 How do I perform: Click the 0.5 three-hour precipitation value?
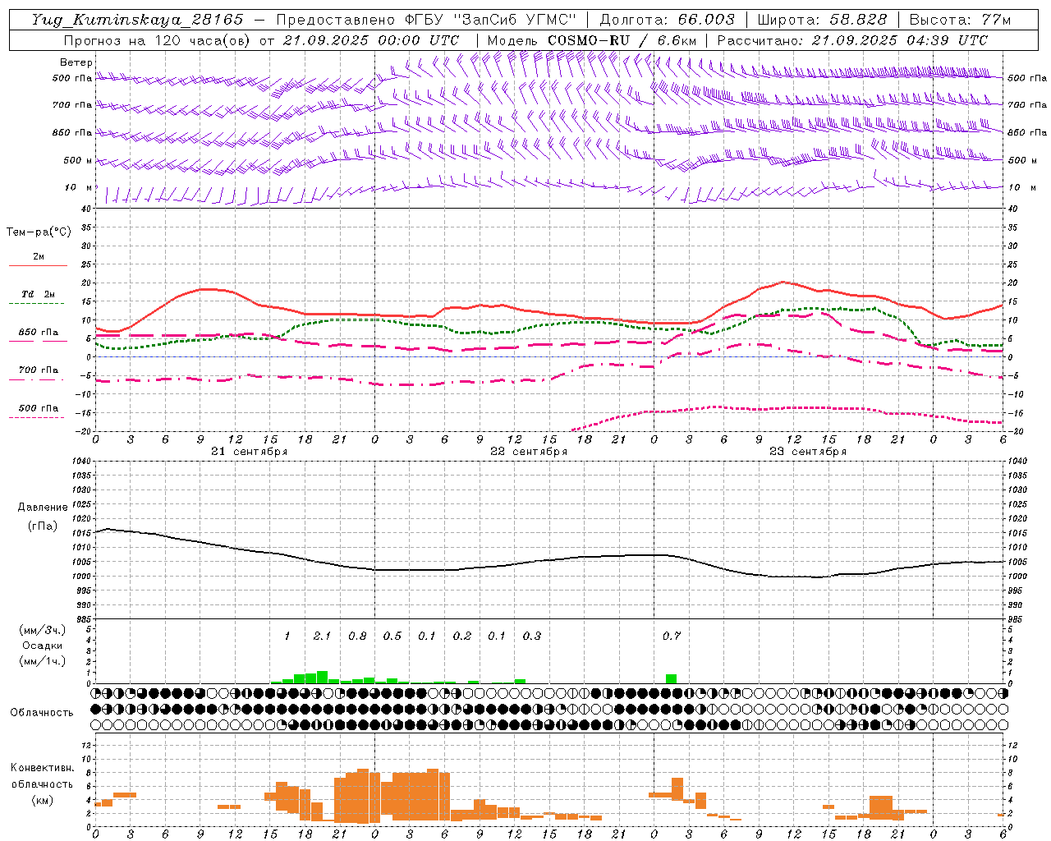(392, 636)
